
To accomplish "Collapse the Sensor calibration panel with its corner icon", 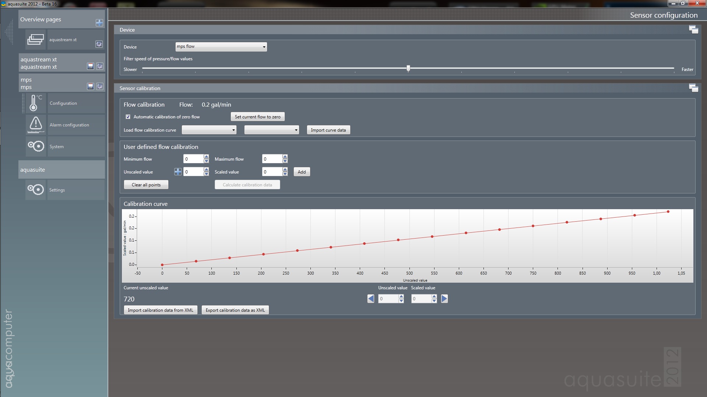I will (693, 88).
